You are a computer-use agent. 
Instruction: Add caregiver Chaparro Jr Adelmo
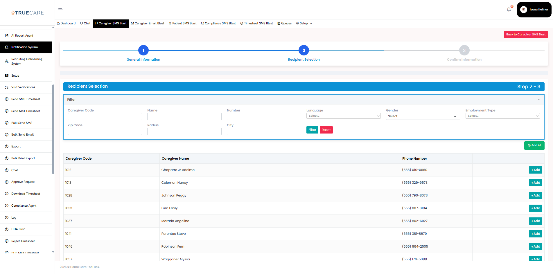click(x=536, y=170)
